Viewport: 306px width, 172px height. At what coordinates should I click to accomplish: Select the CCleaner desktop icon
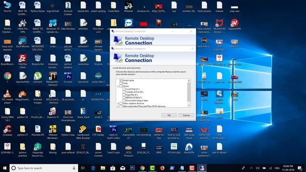[x=8, y=130]
